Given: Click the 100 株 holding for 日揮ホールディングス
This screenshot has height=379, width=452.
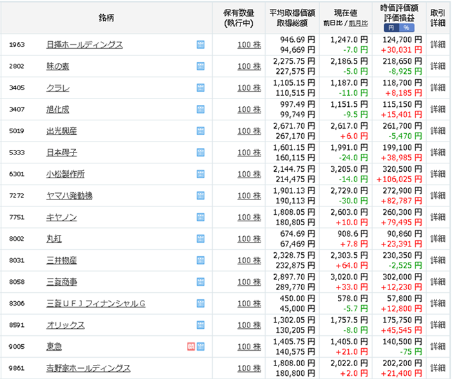Looking at the screenshot, I should tap(250, 45).
